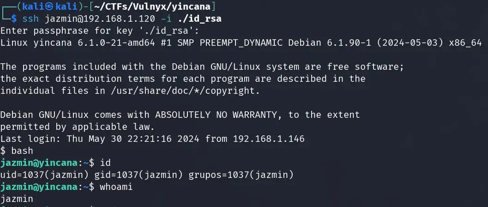Click the Last login timestamp line
This screenshot has width=488, height=207.
(152, 139)
